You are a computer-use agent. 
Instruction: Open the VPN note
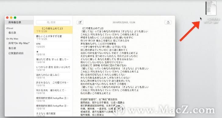pyautogui.click(x=53, y=45)
